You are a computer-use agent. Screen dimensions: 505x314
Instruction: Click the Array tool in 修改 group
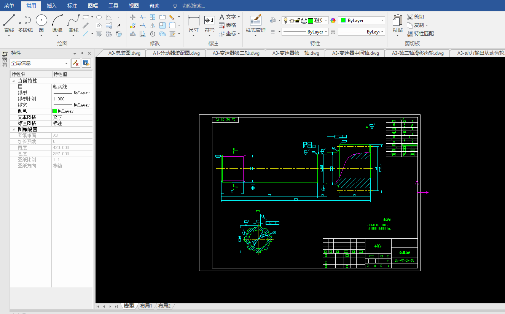pyautogui.click(x=153, y=17)
